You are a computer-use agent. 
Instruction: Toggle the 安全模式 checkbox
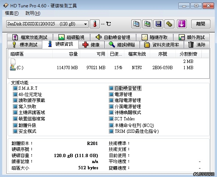tap(15, 131)
